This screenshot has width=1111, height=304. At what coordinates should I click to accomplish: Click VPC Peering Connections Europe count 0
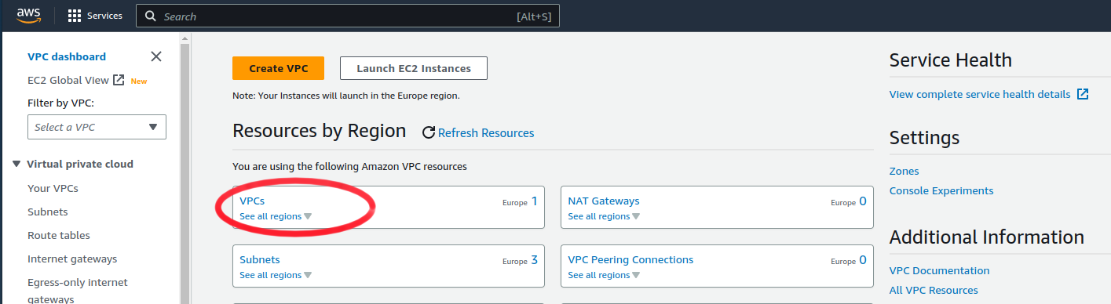862,260
